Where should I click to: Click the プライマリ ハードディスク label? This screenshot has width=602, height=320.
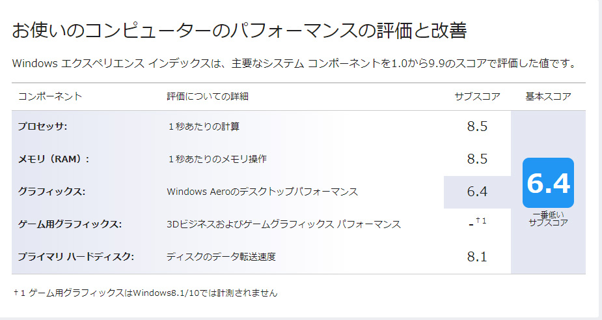coord(75,257)
